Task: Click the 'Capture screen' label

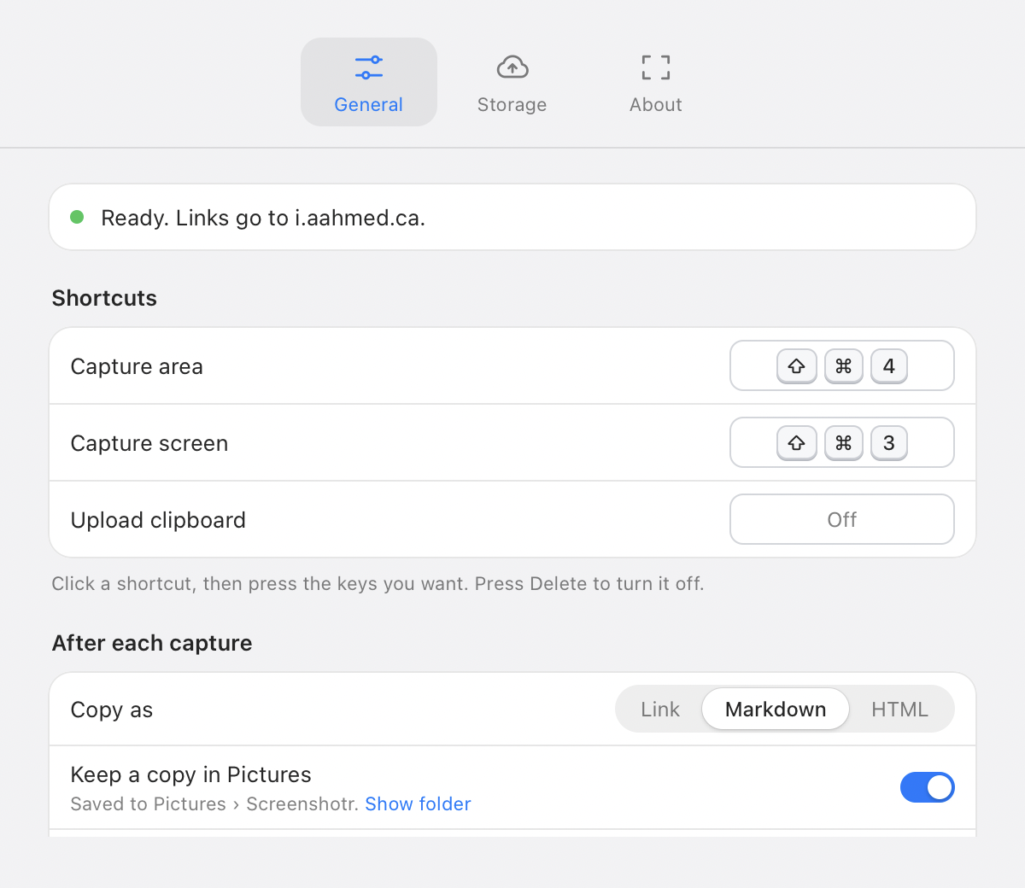Action: pos(149,443)
